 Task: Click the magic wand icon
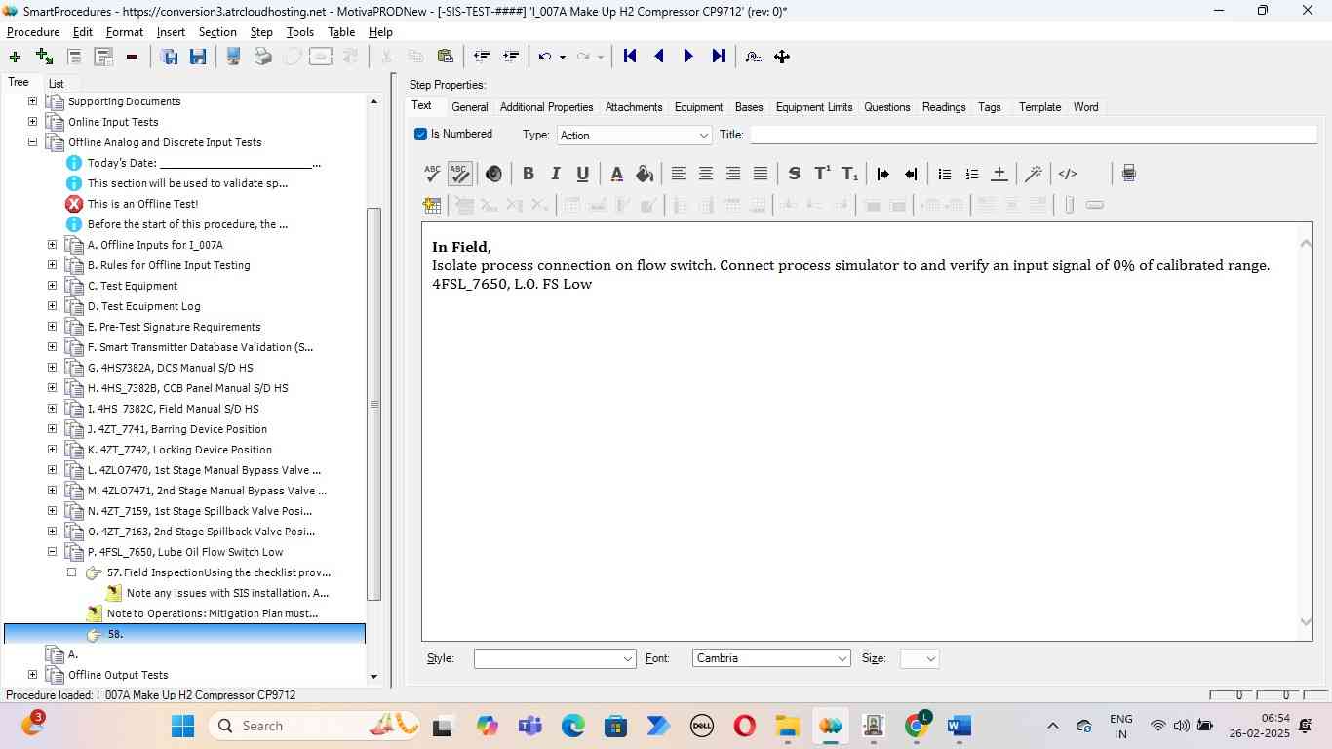1034,174
